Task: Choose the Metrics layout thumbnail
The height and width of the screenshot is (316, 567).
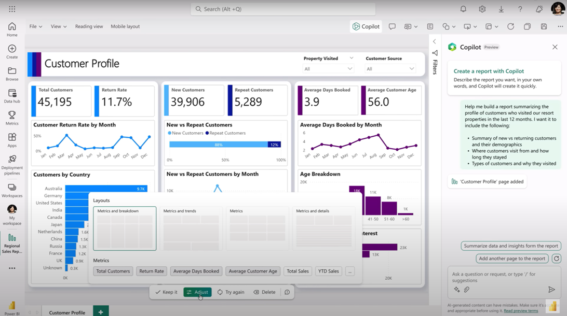Action: coord(258,228)
